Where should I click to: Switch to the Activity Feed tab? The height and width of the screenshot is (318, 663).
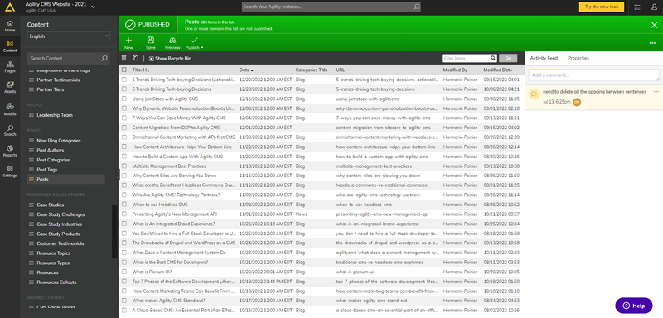coord(544,58)
